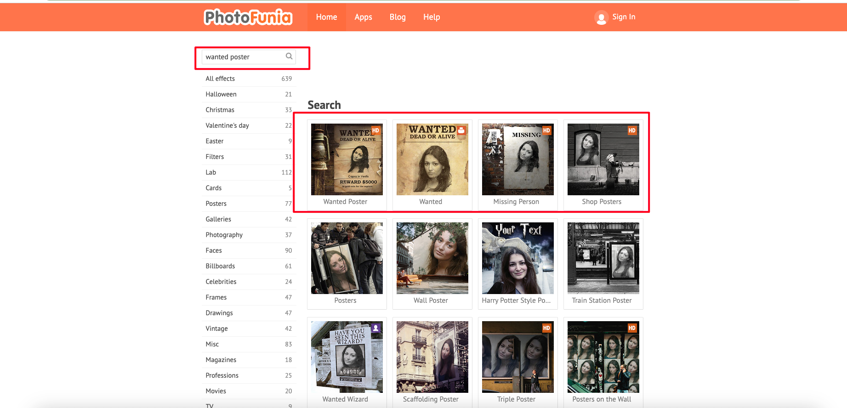
Task: Select the Frames category
Action: click(249, 297)
